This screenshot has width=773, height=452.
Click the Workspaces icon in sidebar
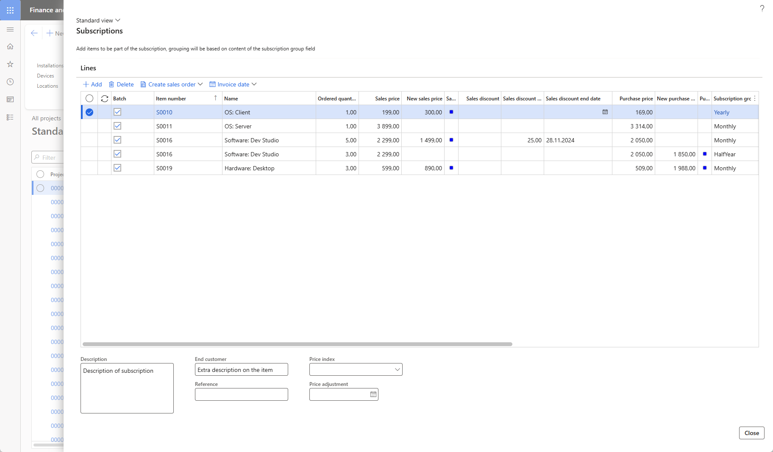pyautogui.click(x=10, y=100)
